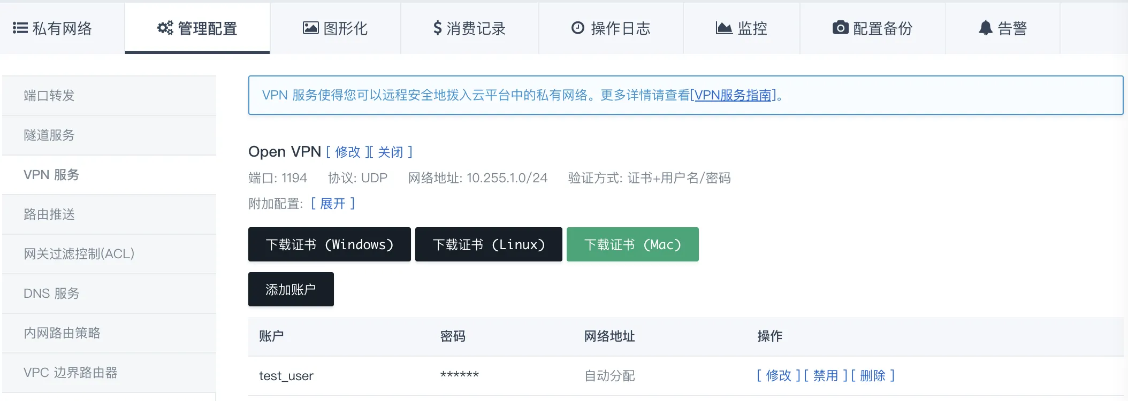The image size is (1128, 401).
Task: Download the Windows certificate
Action: click(x=329, y=244)
